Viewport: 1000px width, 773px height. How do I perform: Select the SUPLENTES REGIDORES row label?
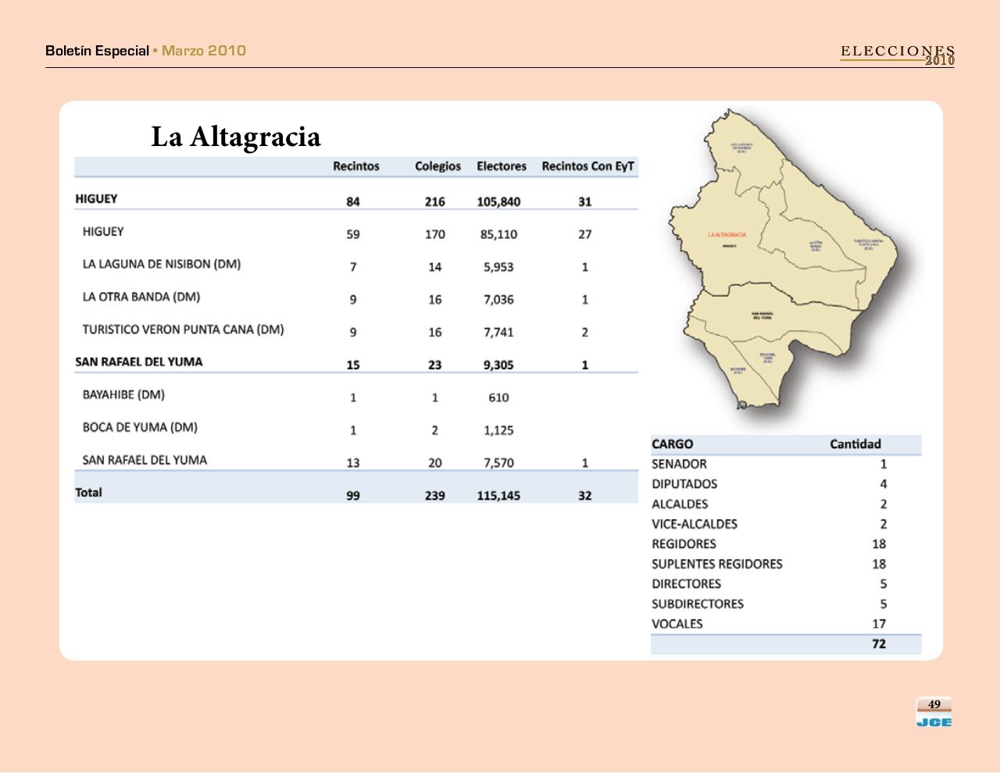coord(716,564)
